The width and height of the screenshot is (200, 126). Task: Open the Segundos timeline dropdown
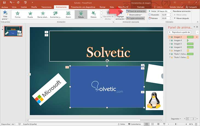click(x=176, y=119)
